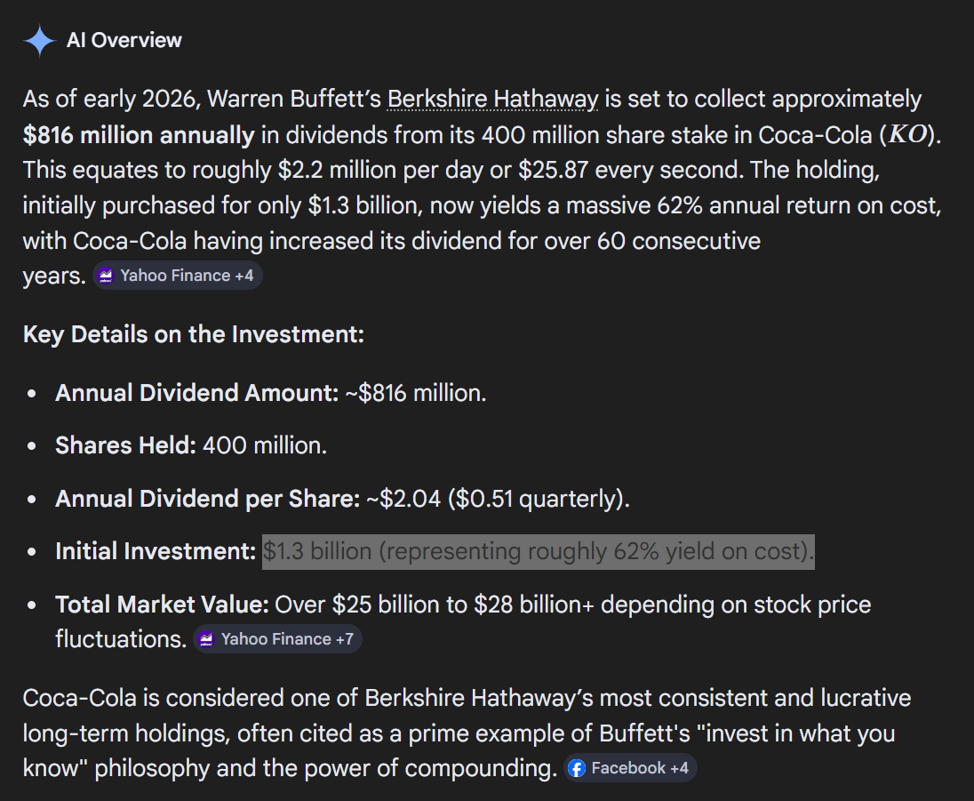Screen dimensions: 974x801
Task: Click highlighted $1.3 billion yield on cost text
Action: pos(538,552)
